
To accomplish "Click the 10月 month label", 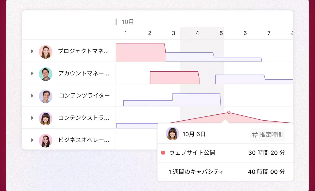I will (x=128, y=22).
